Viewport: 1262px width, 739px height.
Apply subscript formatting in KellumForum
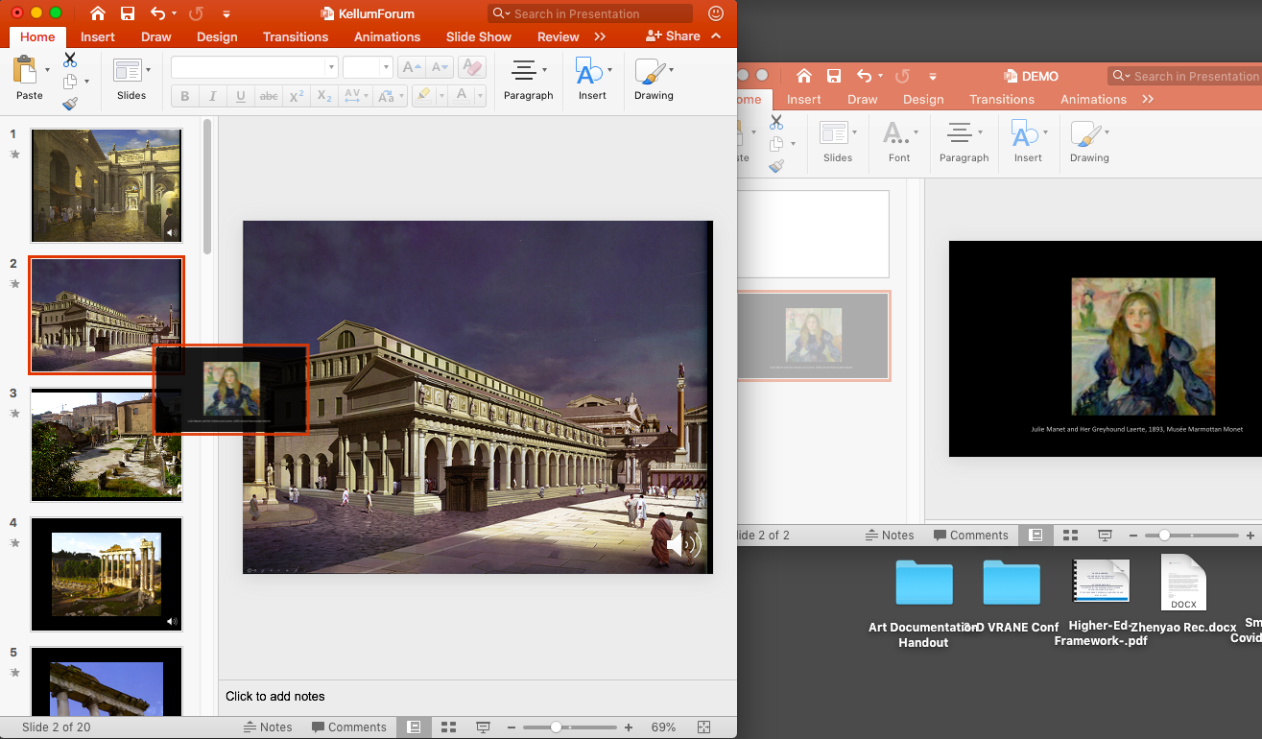(324, 96)
